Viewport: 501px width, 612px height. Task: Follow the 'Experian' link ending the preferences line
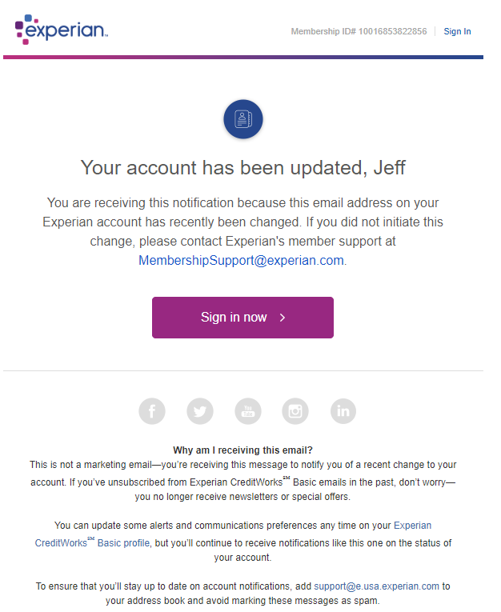click(412, 526)
